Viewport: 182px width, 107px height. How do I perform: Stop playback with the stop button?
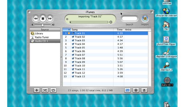coord(43,19)
